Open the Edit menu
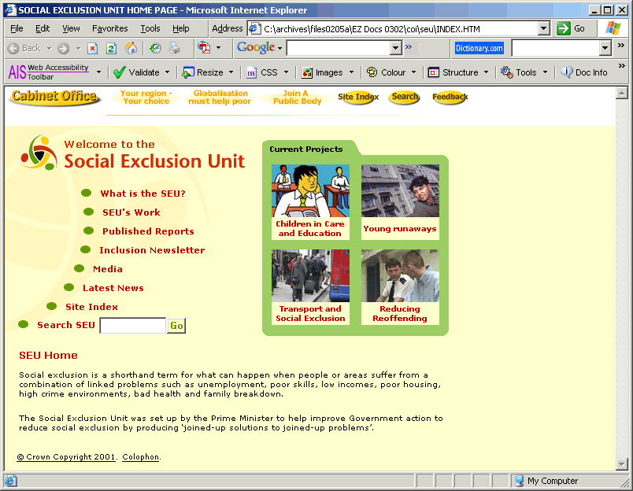The image size is (633, 491). pyautogui.click(x=43, y=28)
